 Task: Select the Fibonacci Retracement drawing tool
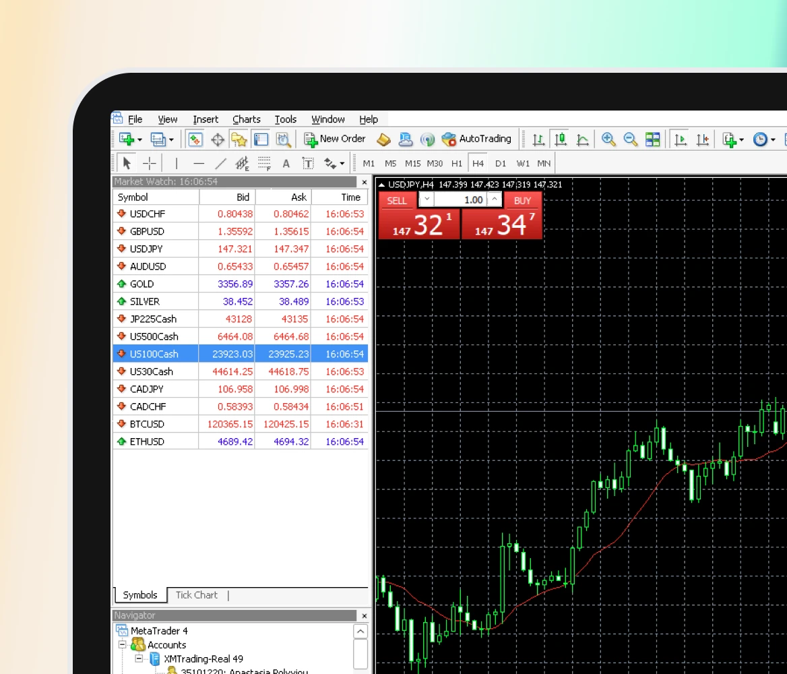coord(263,162)
